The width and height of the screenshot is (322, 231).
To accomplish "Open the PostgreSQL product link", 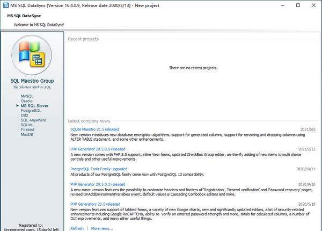I will [x=31, y=111].
